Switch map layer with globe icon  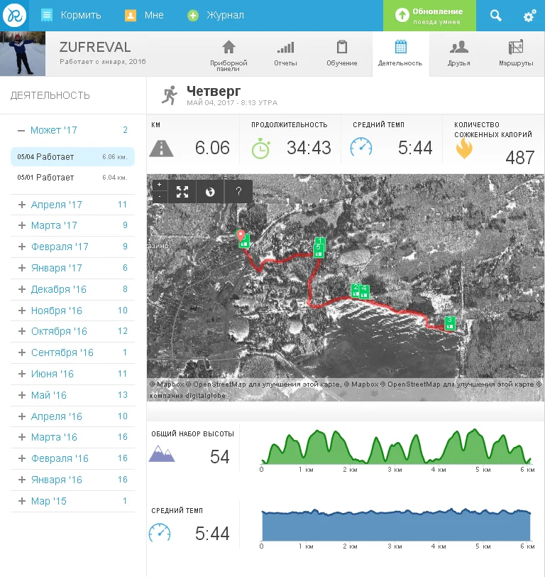[210, 192]
